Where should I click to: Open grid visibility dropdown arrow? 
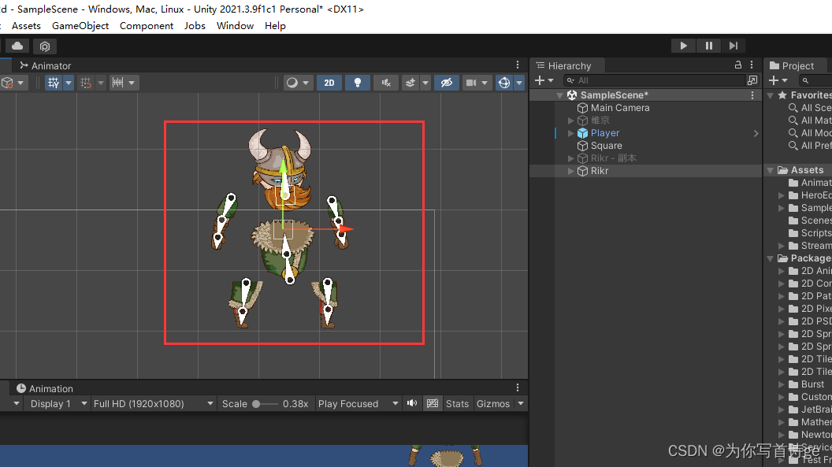pos(69,83)
